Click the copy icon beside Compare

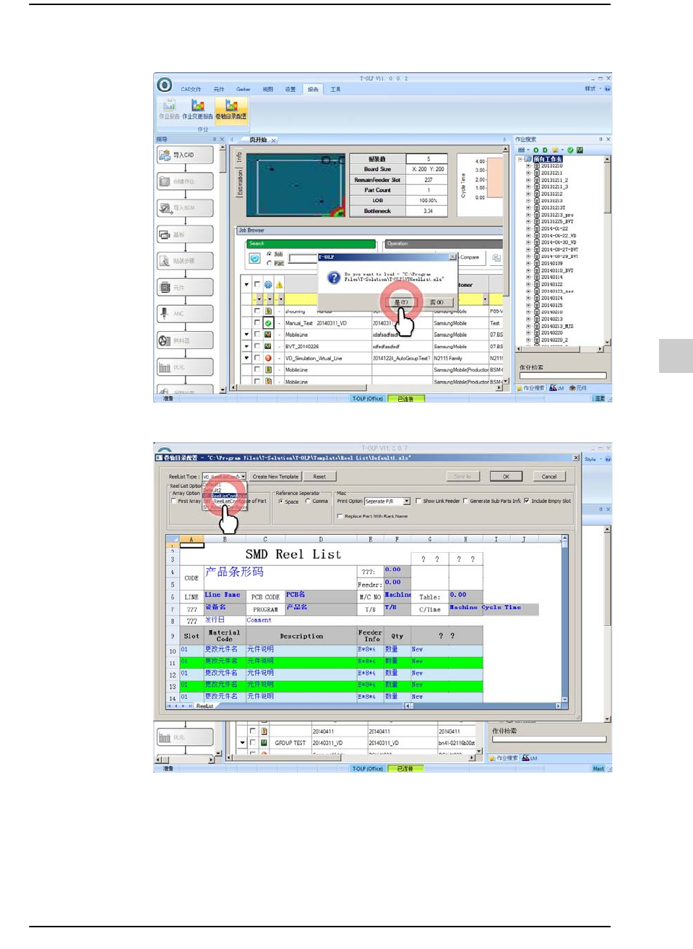[496, 257]
